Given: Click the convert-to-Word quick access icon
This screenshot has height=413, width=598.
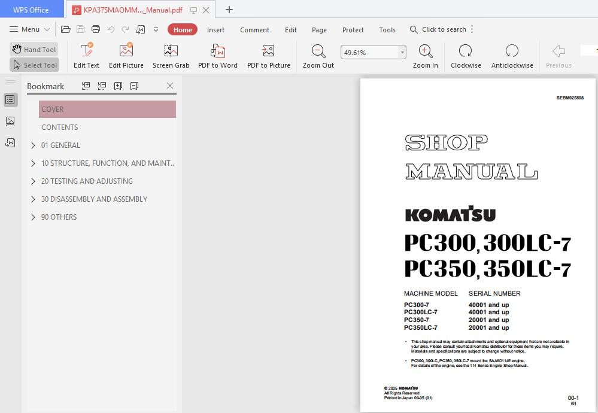Looking at the screenshot, I should [x=140, y=29].
